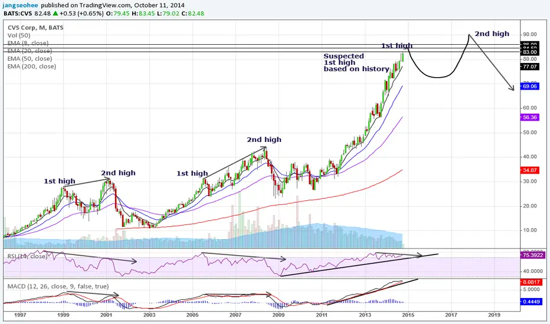Screen dimensions: 550x324
Task: Click the 1997 time axis label
Action: (x=20, y=315)
